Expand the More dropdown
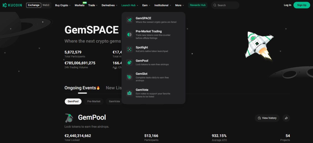The height and width of the screenshot is (143, 313). point(179,5)
